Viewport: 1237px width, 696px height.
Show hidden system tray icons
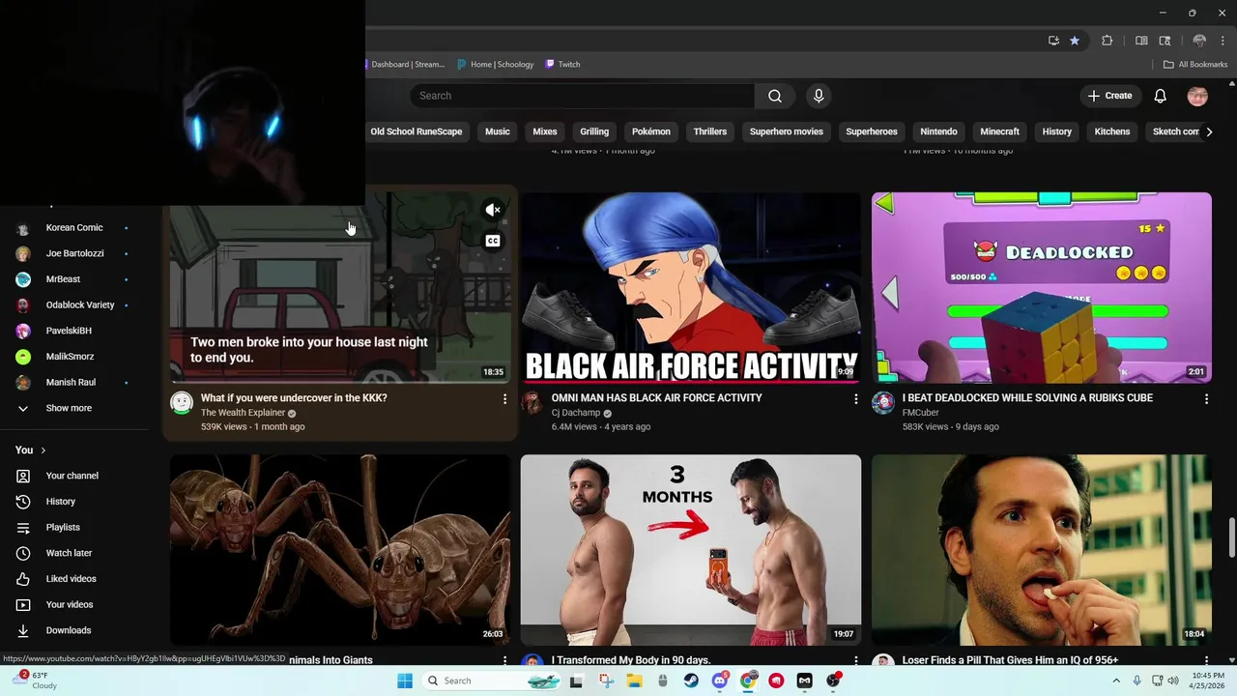[x=1117, y=681]
